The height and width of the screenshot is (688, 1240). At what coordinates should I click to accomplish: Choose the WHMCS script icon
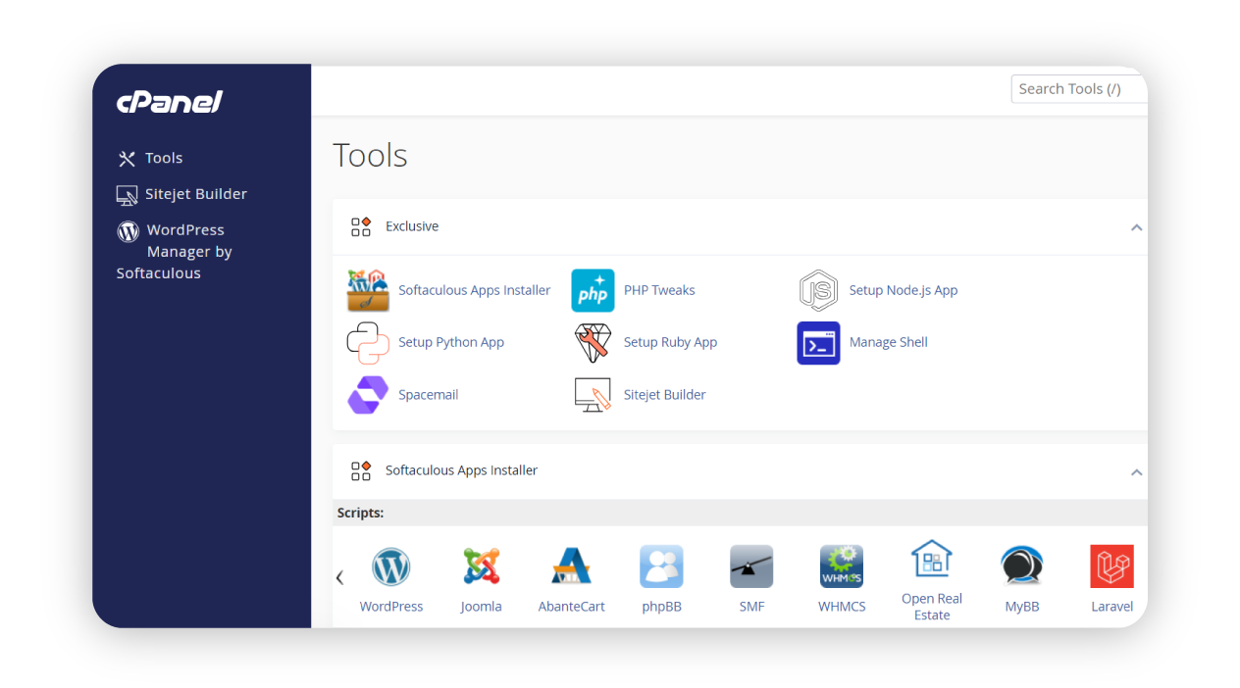pos(842,566)
